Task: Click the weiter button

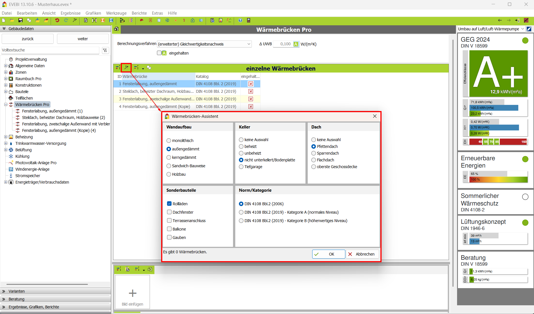Action: coord(83,39)
